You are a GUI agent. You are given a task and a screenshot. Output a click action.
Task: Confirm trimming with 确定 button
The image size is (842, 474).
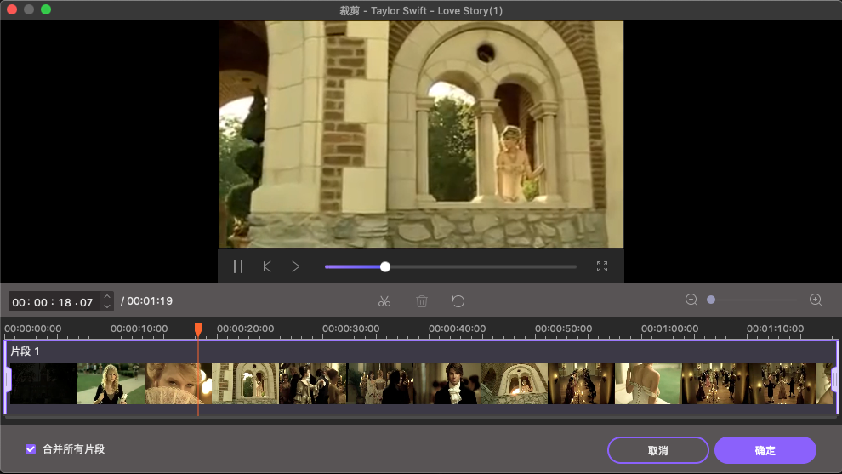pyautogui.click(x=765, y=450)
